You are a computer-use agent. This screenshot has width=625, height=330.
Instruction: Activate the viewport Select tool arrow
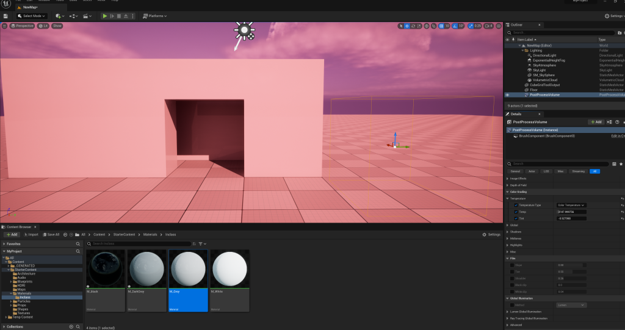click(400, 26)
